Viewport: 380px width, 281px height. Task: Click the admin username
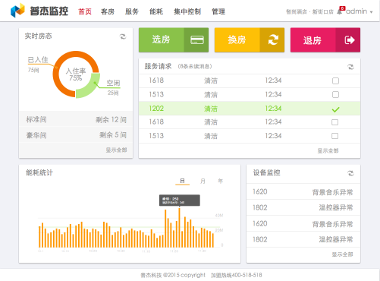coord(356,11)
